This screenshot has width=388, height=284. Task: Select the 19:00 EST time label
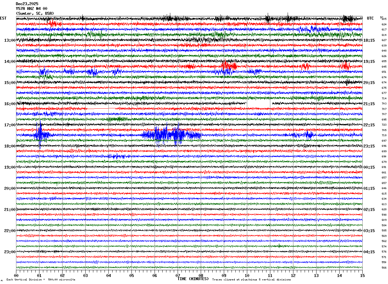pyautogui.click(x=10, y=167)
